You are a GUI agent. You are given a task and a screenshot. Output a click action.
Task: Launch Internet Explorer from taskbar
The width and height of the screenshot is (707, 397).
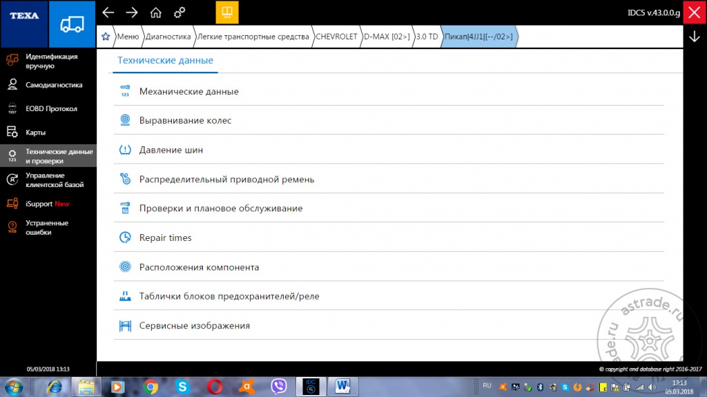click(x=55, y=387)
